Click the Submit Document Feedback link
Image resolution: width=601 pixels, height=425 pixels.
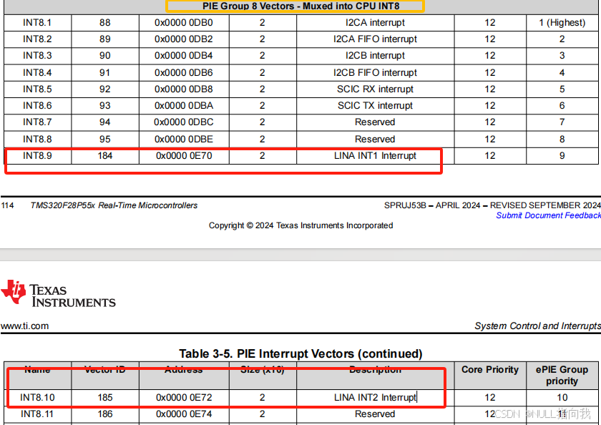[x=548, y=215]
